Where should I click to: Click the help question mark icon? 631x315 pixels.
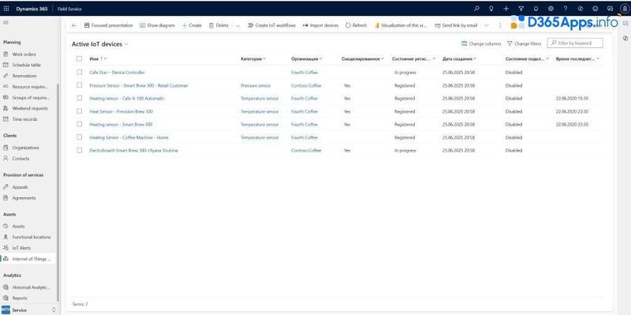point(566,9)
